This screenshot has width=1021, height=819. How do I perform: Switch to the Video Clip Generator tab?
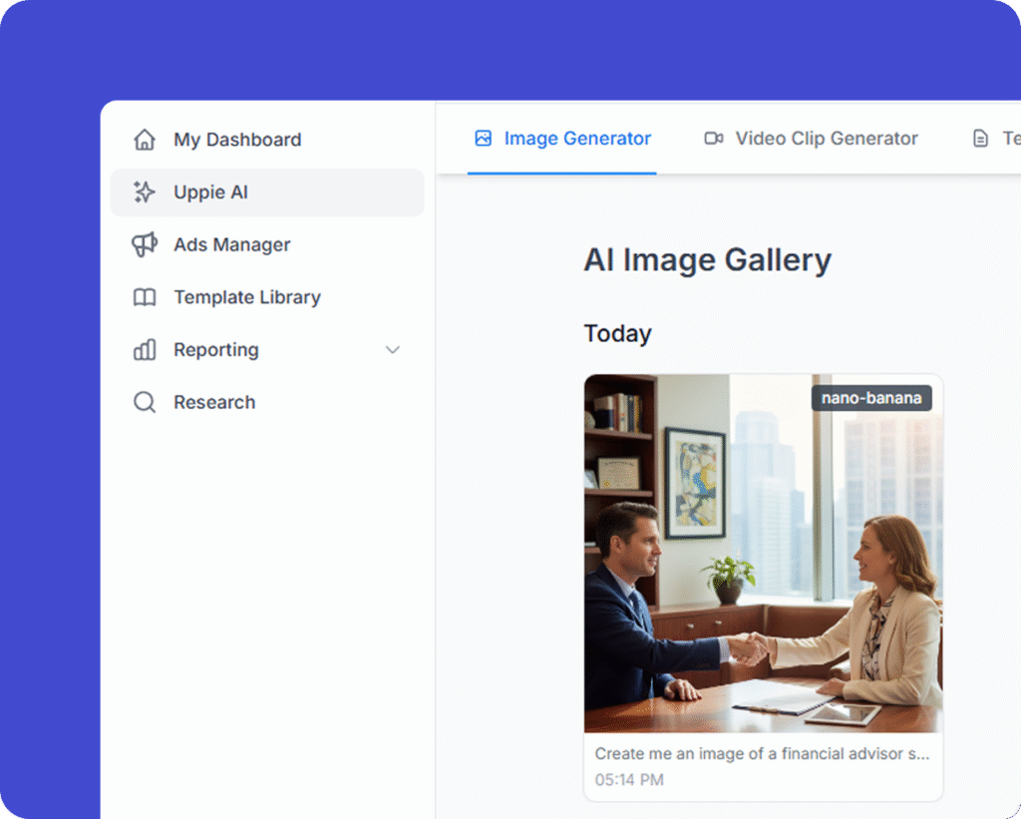827,139
